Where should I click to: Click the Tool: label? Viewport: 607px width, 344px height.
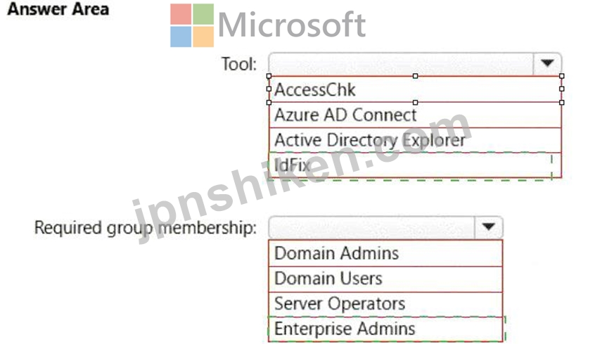[x=239, y=64]
